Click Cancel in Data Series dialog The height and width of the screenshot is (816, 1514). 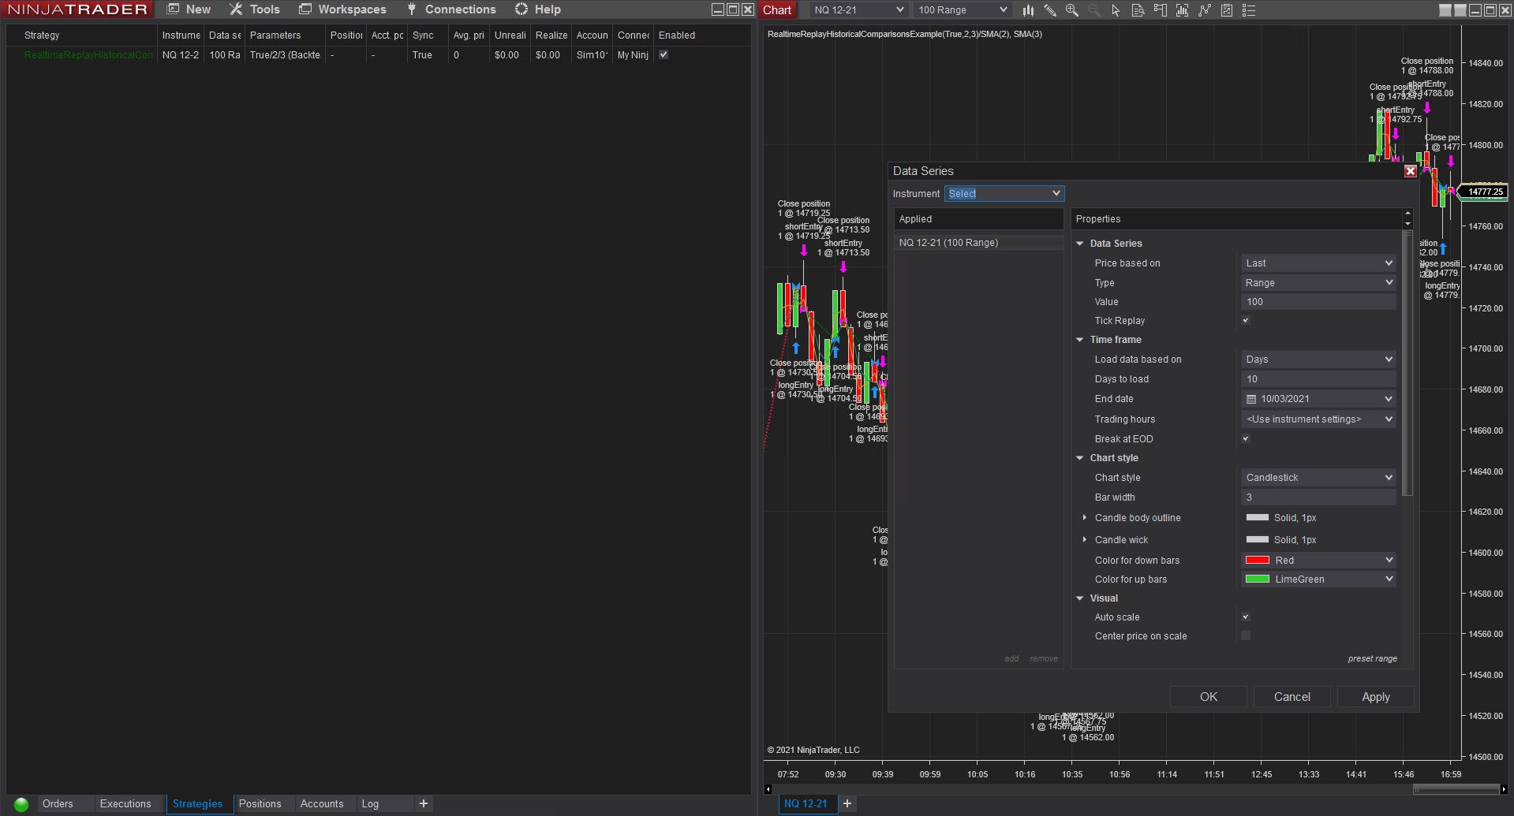pos(1292,697)
